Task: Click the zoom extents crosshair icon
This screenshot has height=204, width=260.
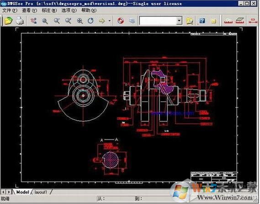Action: [80, 21]
